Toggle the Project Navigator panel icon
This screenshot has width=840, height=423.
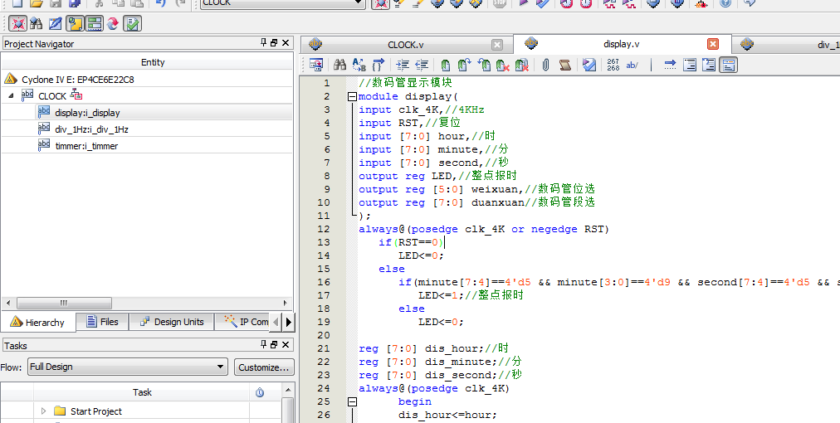coord(17,23)
